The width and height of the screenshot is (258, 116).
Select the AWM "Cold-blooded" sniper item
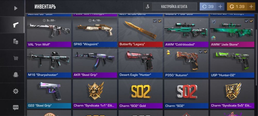click(x=187, y=33)
